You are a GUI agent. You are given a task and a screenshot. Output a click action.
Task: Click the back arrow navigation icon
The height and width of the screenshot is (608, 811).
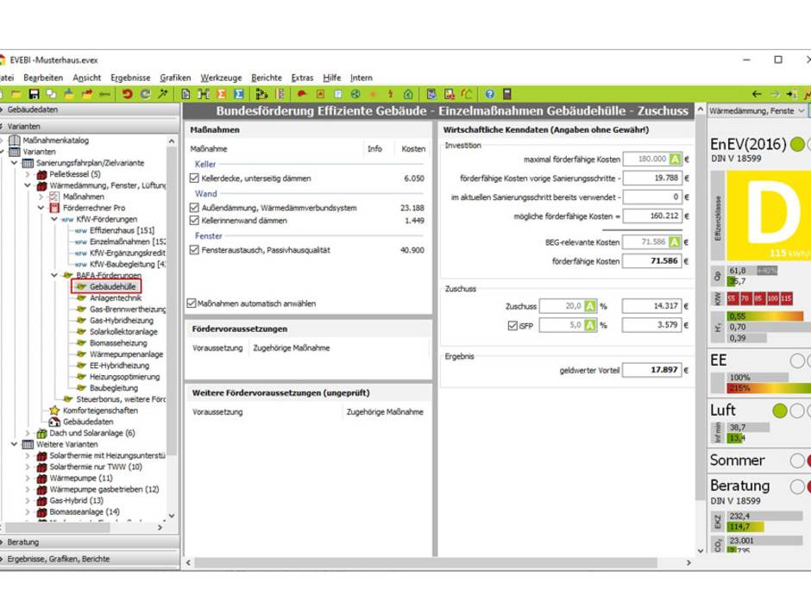pos(757,94)
